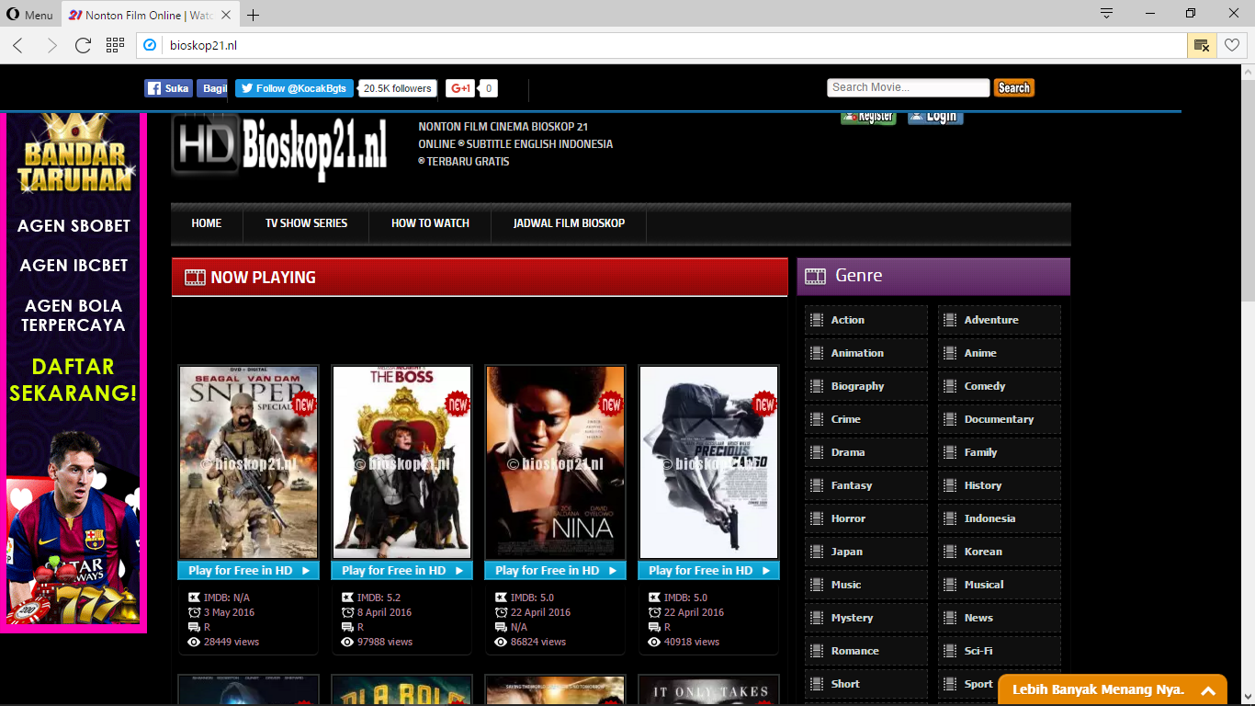1255x706 pixels.
Task: Open the HOME menu item
Action: click(x=207, y=223)
